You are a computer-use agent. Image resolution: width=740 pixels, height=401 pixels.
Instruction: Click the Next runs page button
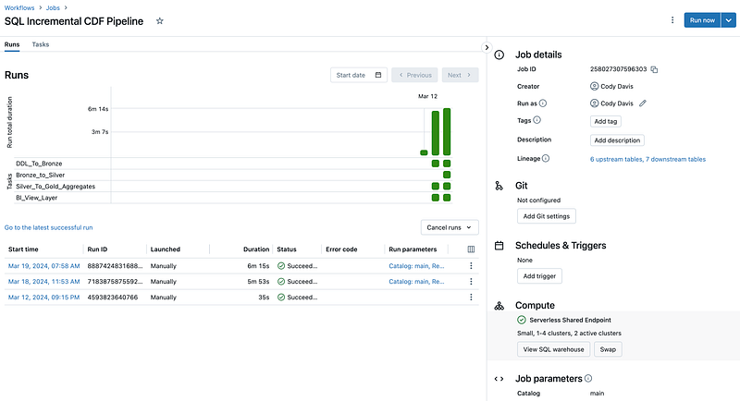click(x=460, y=75)
